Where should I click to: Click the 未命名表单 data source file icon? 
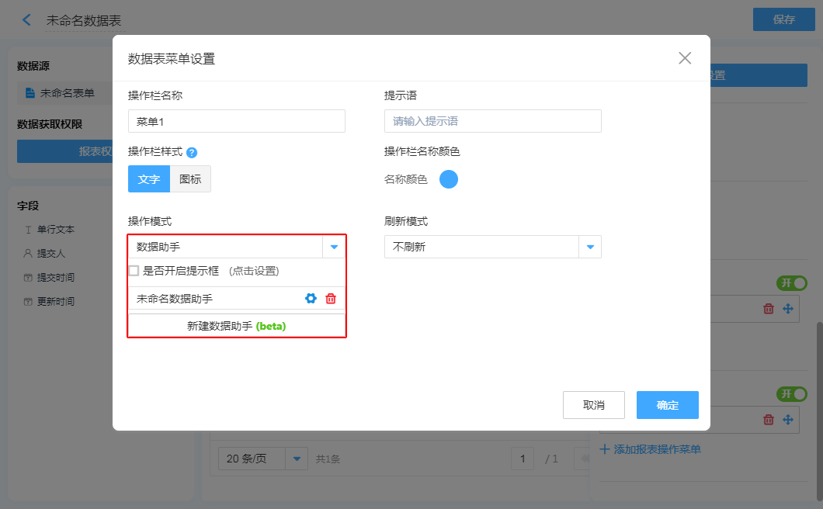point(30,93)
